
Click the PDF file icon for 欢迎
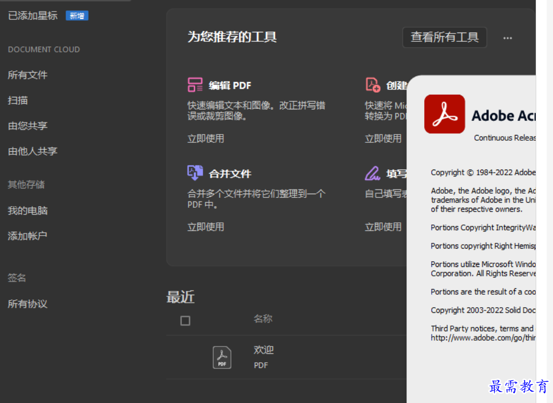(x=222, y=357)
